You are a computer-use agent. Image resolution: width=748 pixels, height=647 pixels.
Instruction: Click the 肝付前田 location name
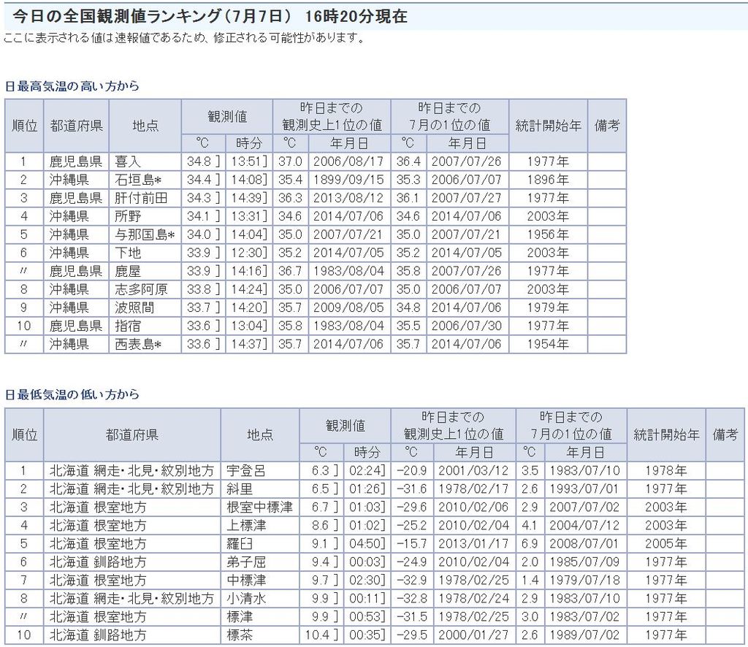click(x=141, y=199)
